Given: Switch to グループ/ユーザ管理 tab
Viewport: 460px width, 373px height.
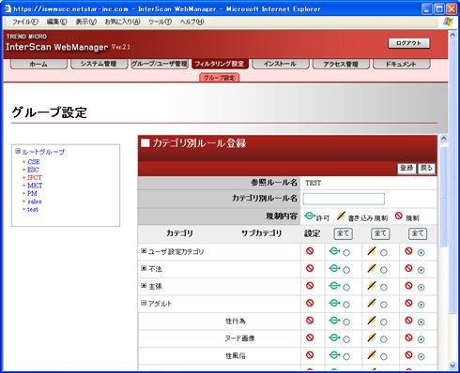Looking at the screenshot, I should coord(160,64).
